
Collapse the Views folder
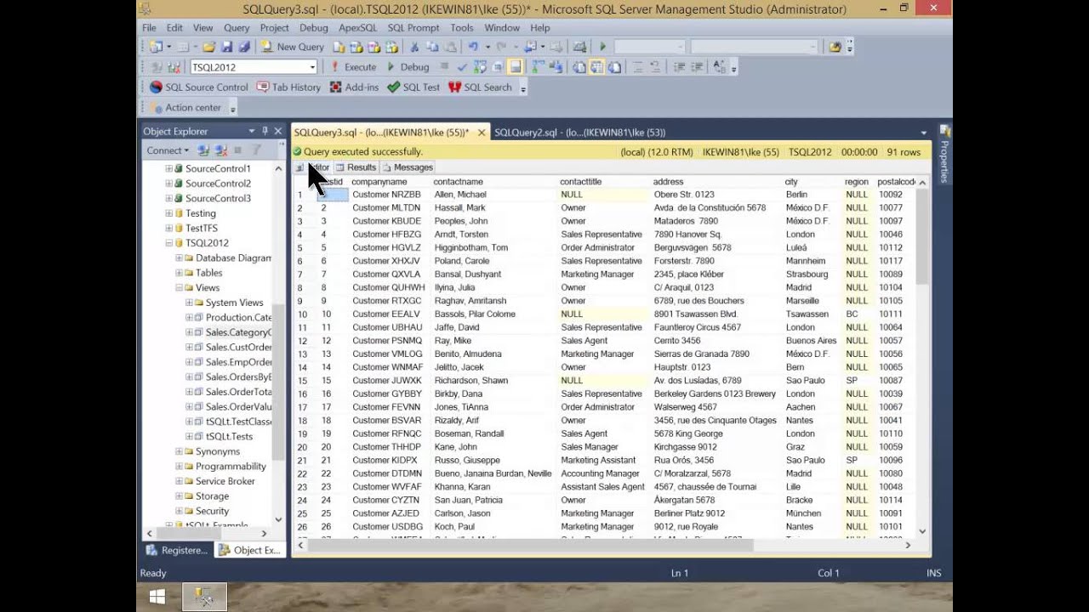pos(179,287)
